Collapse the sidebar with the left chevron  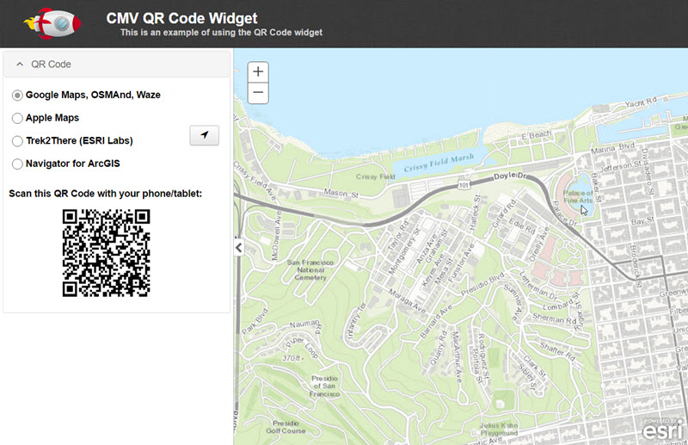pyautogui.click(x=238, y=248)
